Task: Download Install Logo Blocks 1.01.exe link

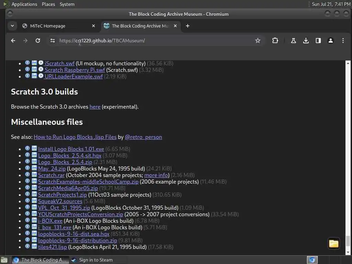Action: [71, 149]
